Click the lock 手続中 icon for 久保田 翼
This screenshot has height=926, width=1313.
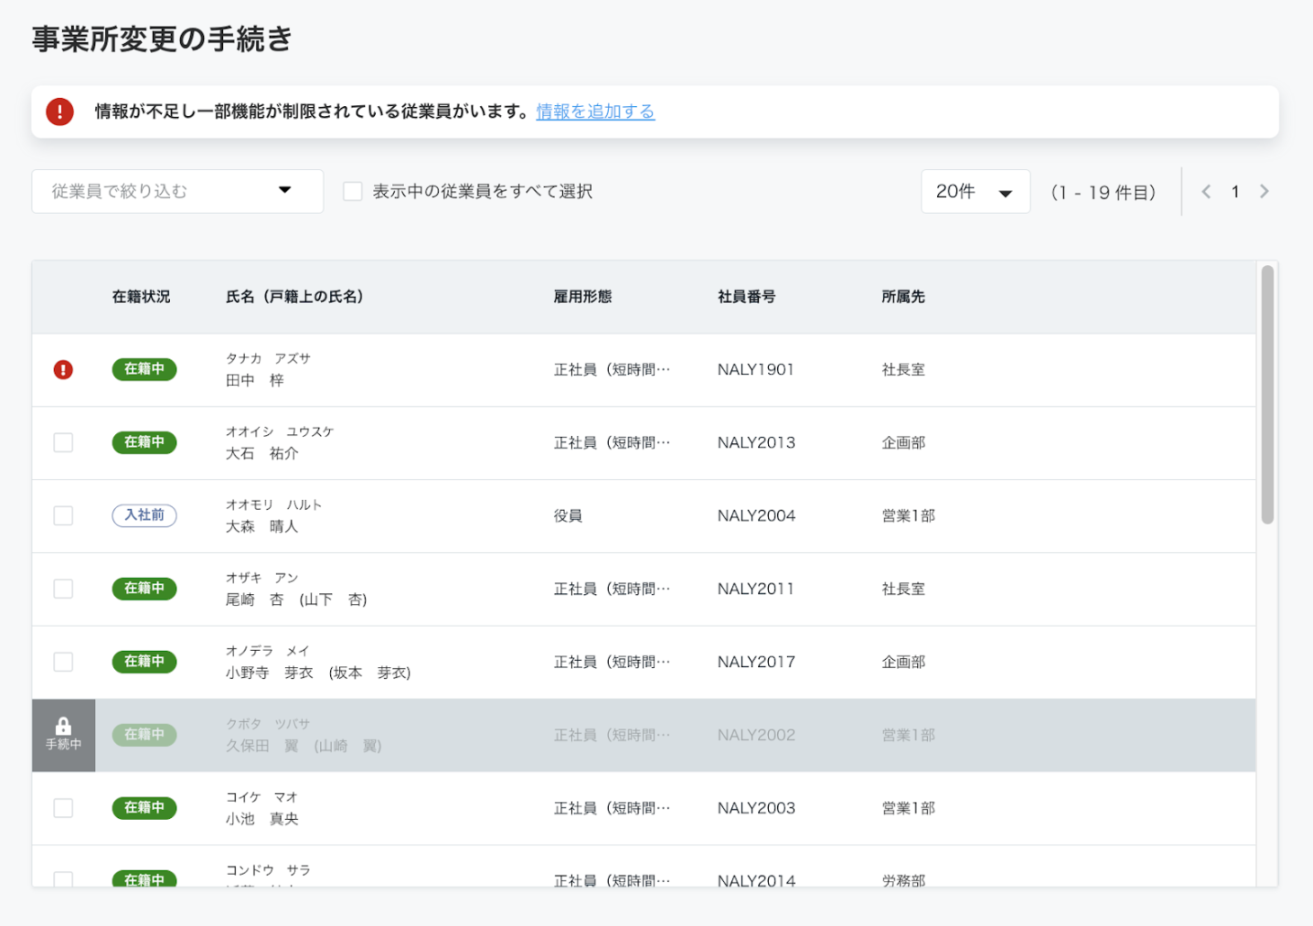(x=64, y=735)
